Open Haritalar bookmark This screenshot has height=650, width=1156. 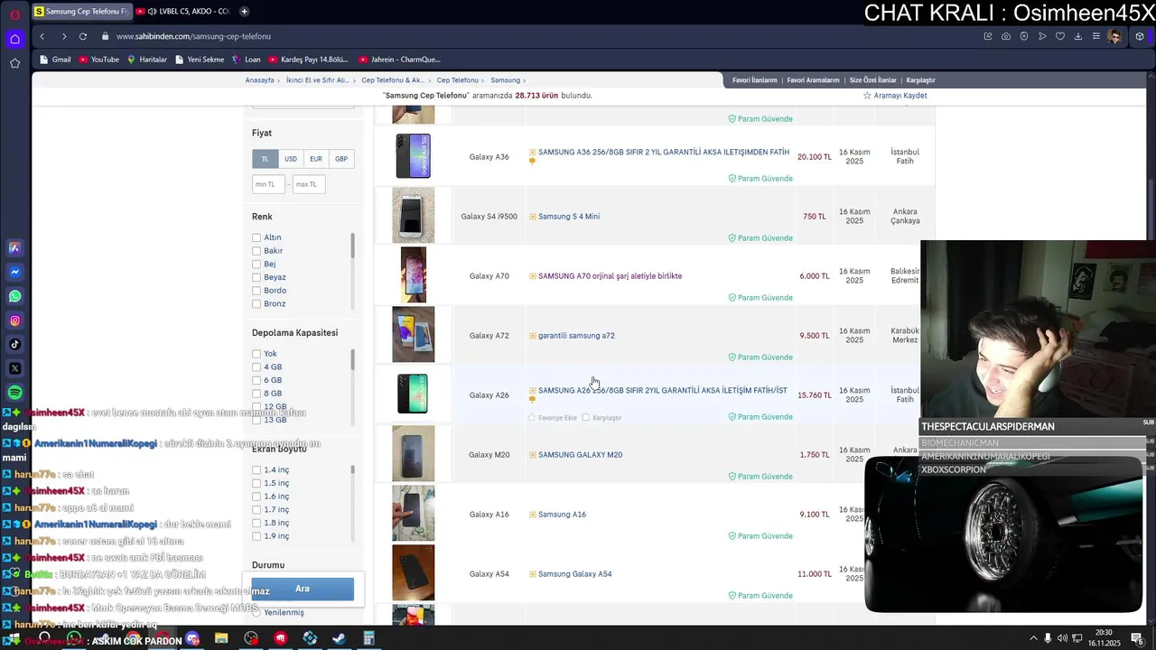[x=147, y=60]
